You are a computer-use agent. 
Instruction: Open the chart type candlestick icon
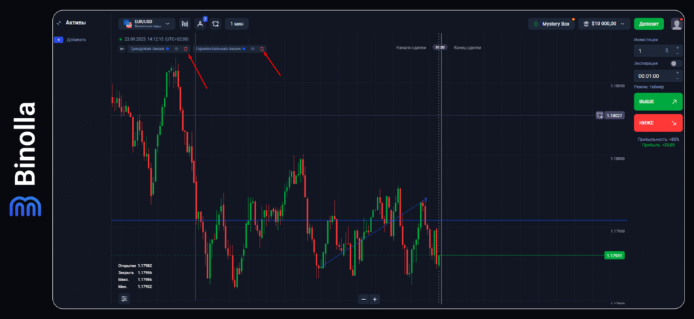[x=185, y=24]
